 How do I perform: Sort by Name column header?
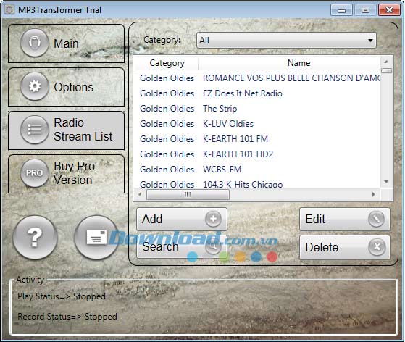[298, 63]
